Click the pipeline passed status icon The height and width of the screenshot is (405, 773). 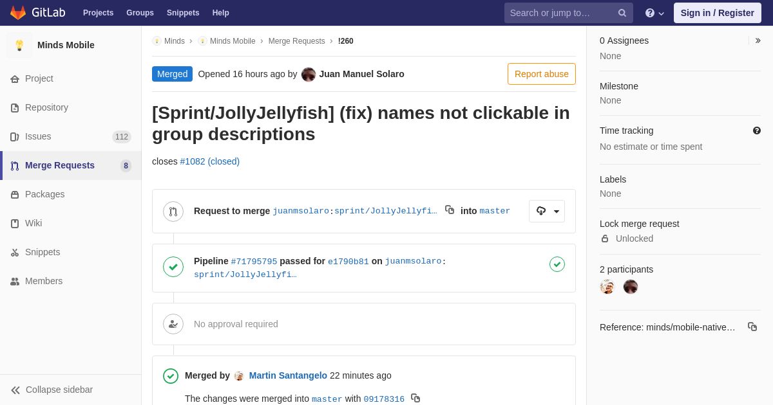(x=173, y=267)
